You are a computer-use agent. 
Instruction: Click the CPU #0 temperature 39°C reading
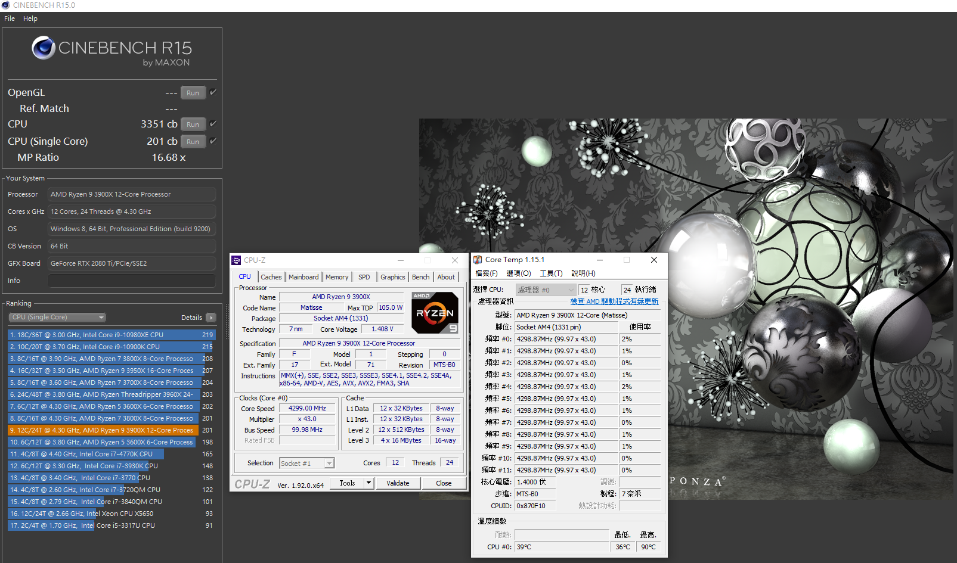[x=562, y=547]
